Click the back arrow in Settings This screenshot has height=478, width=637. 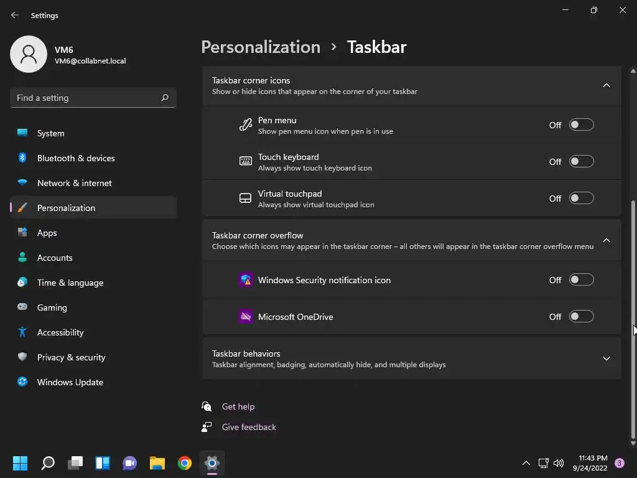tap(15, 15)
